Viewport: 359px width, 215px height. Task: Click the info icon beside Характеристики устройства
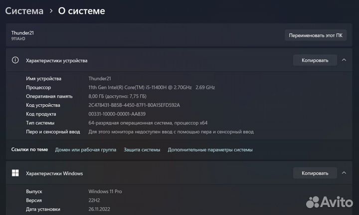[15, 60]
